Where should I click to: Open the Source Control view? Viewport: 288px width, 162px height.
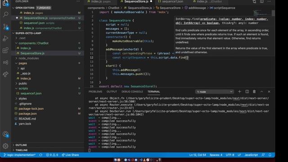point(6,27)
